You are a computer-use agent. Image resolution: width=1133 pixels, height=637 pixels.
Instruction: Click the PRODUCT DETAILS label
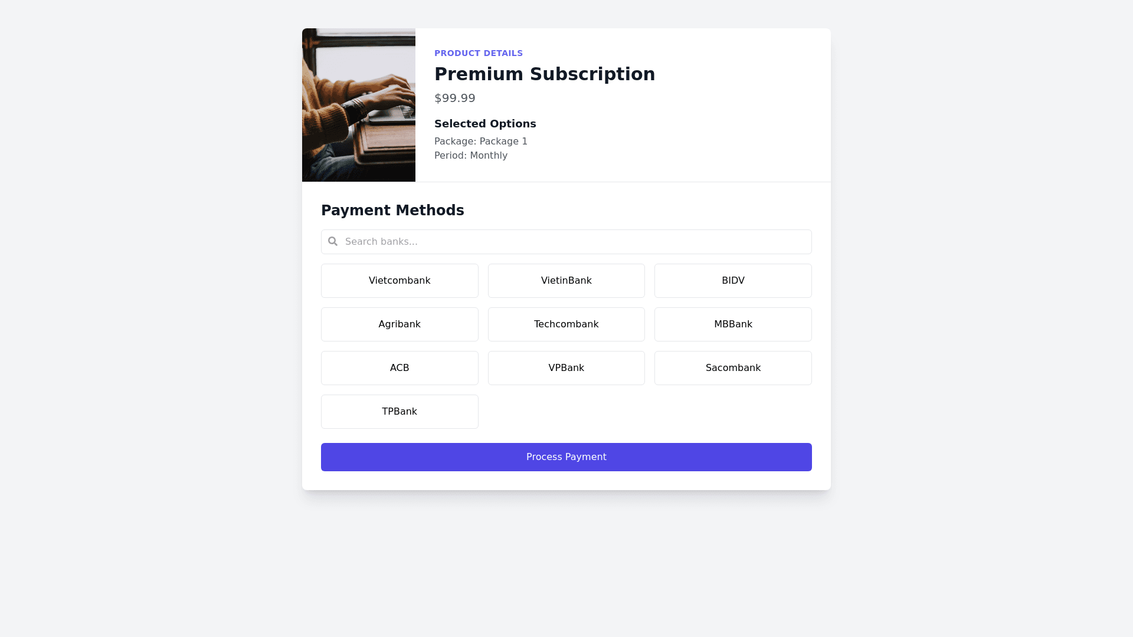pyautogui.click(x=478, y=53)
